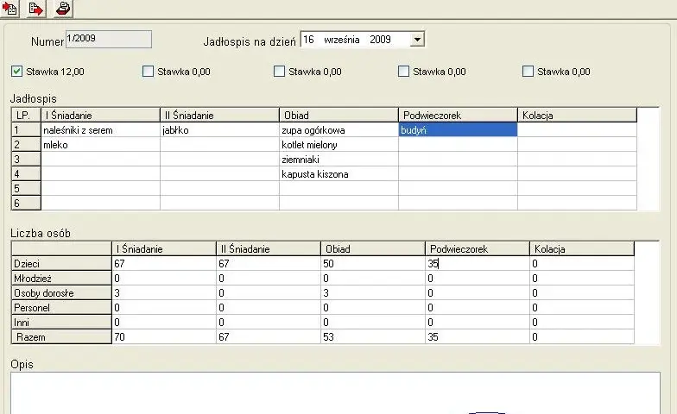Click inside the Opis text area

click(335, 393)
